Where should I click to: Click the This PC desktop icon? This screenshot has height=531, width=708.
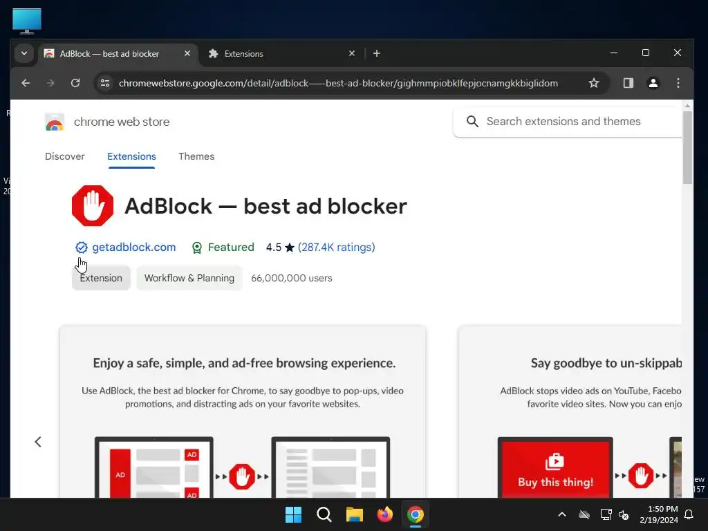27,21
